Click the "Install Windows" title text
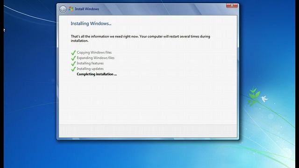 click(x=87, y=9)
